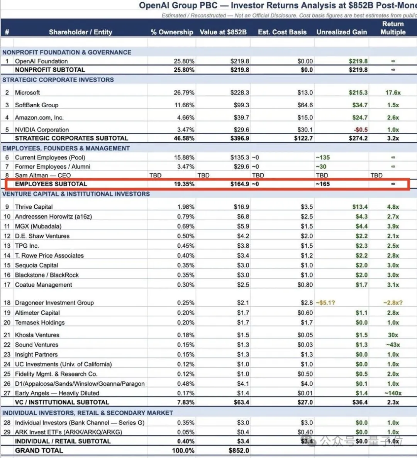The height and width of the screenshot is (458, 417).
Task: Click the "VC / INSTITUTIONAL SUBTOTAL" label
Action: coord(62,402)
